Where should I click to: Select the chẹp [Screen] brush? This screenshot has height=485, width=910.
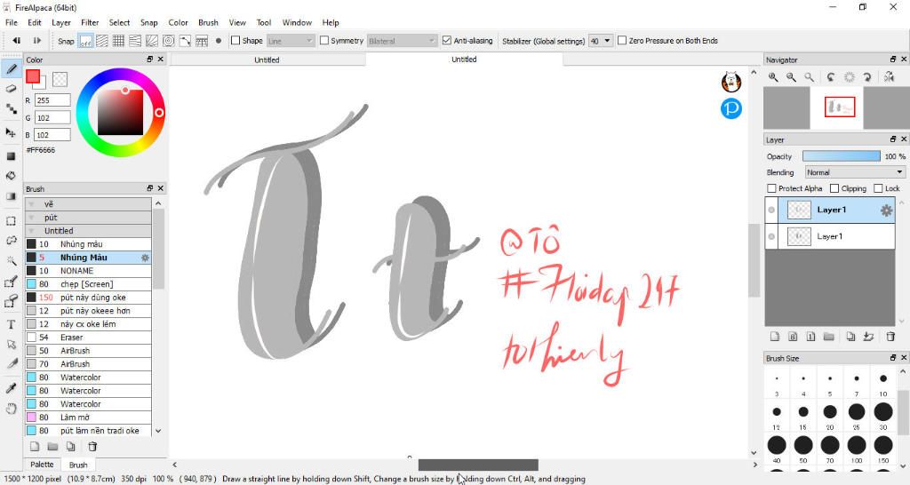click(x=88, y=283)
